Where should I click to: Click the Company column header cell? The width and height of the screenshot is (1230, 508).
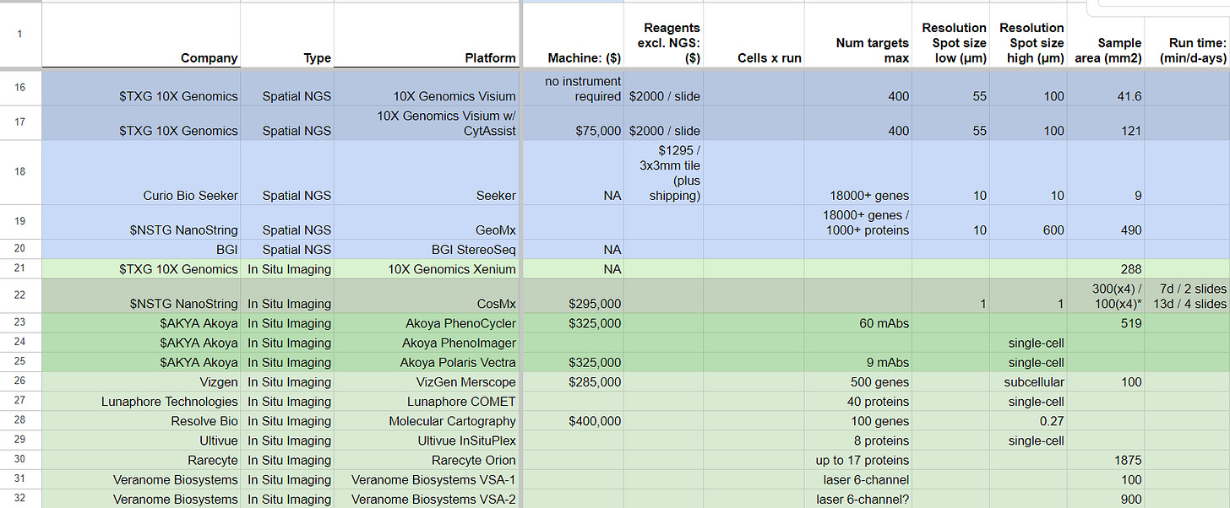tap(141, 35)
